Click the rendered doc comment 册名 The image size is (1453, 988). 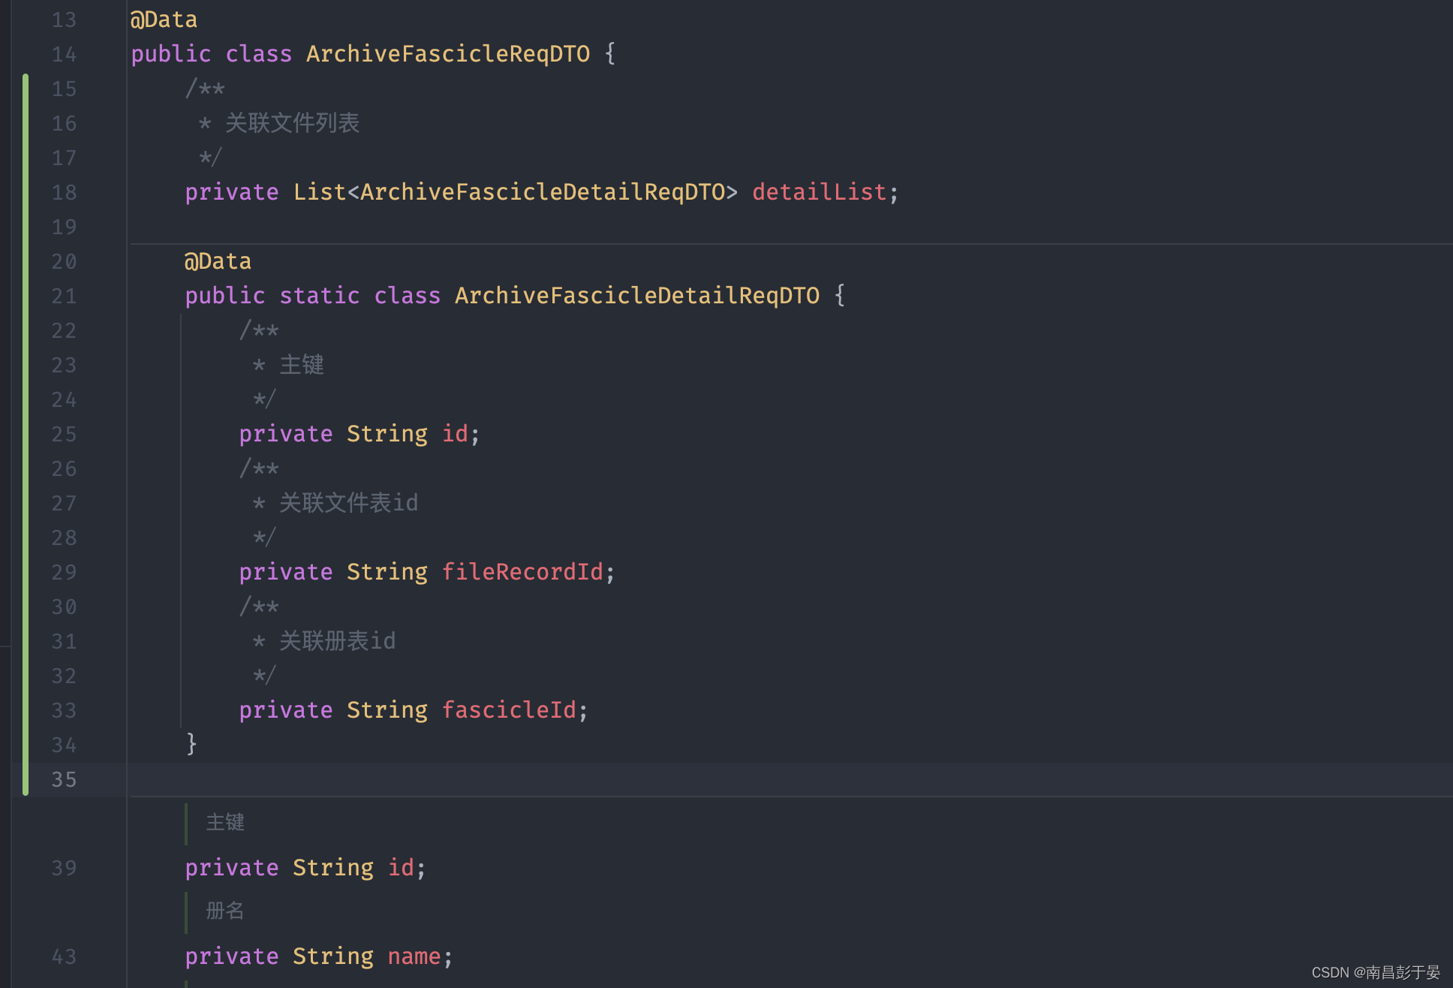(225, 911)
